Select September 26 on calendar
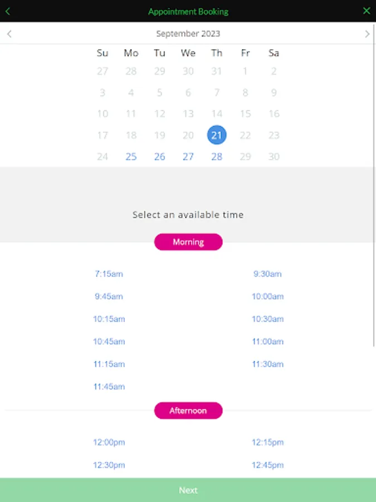The image size is (376, 502). tap(160, 157)
